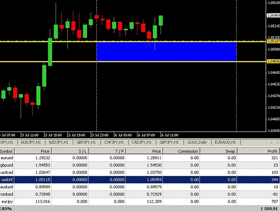
Task: Select the audusd trade row
Action: pyautogui.click(x=140, y=187)
